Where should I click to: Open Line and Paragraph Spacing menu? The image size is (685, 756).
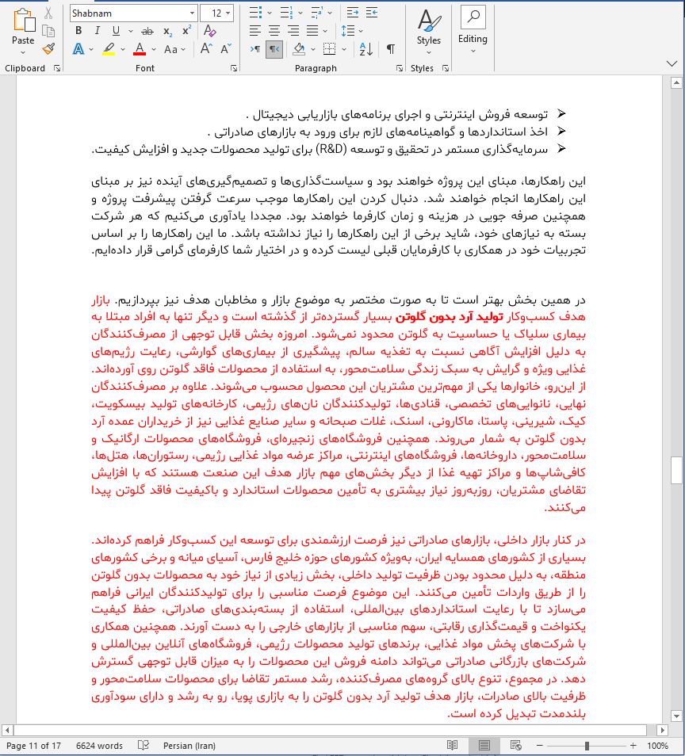point(351,32)
